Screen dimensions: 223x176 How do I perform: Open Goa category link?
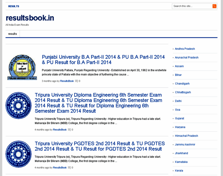click(x=178, y=110)
